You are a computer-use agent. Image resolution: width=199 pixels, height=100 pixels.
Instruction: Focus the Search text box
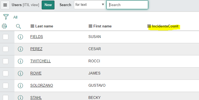[x=127, y=5]
